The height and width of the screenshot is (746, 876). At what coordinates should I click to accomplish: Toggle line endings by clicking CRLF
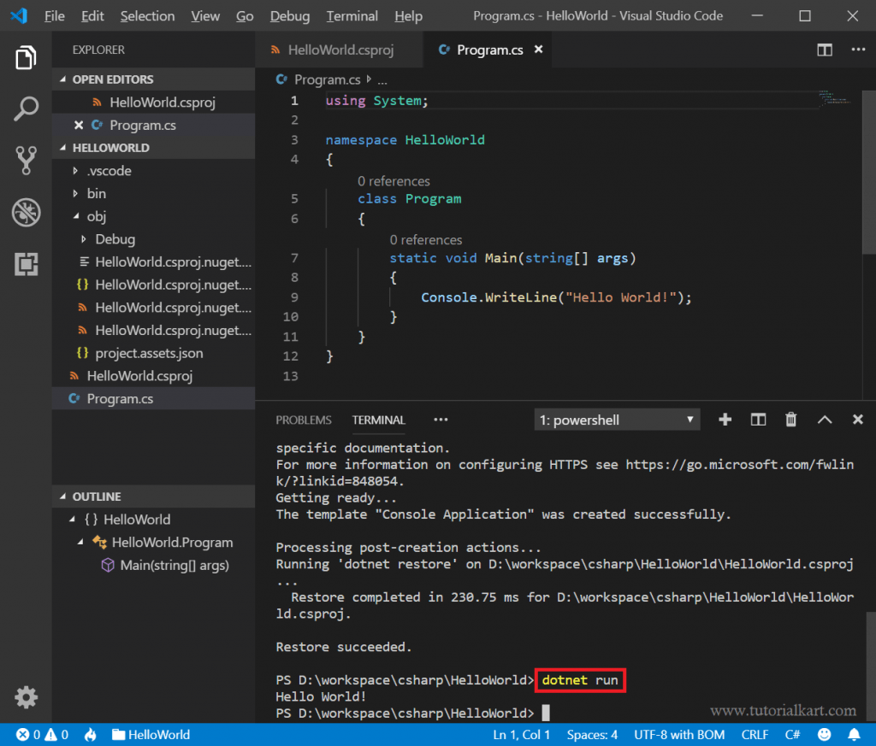click(755, 734)
